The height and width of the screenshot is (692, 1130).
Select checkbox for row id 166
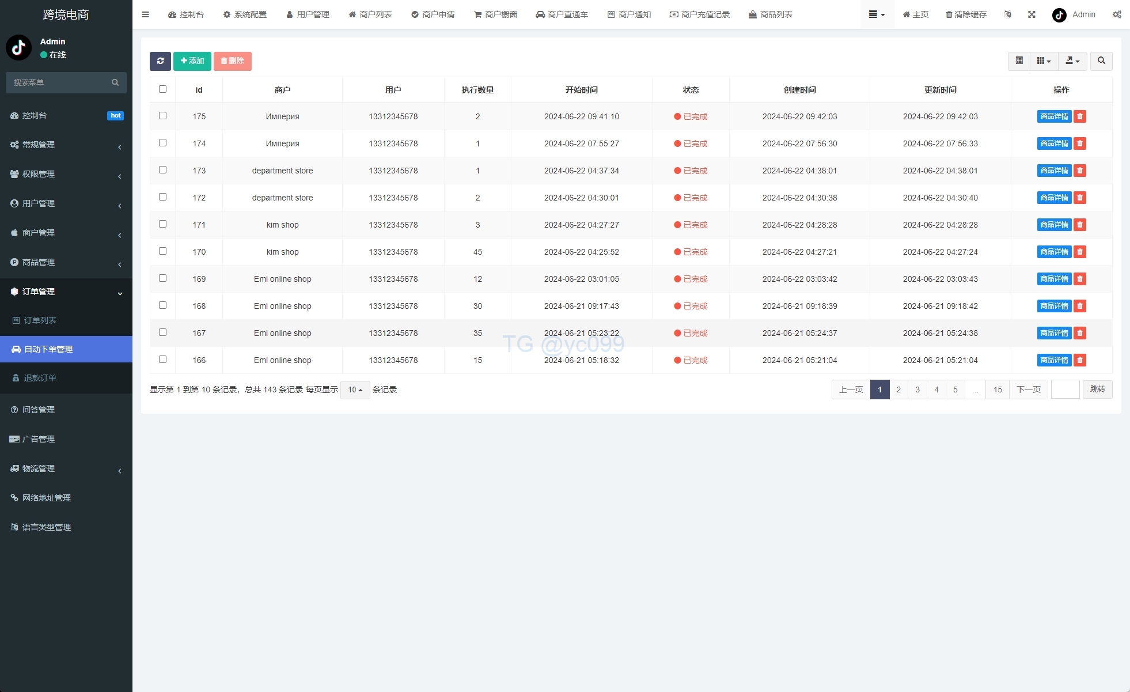click(162, 360)
